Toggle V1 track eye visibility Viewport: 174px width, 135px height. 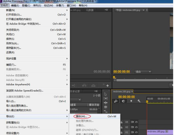[136, 132]
